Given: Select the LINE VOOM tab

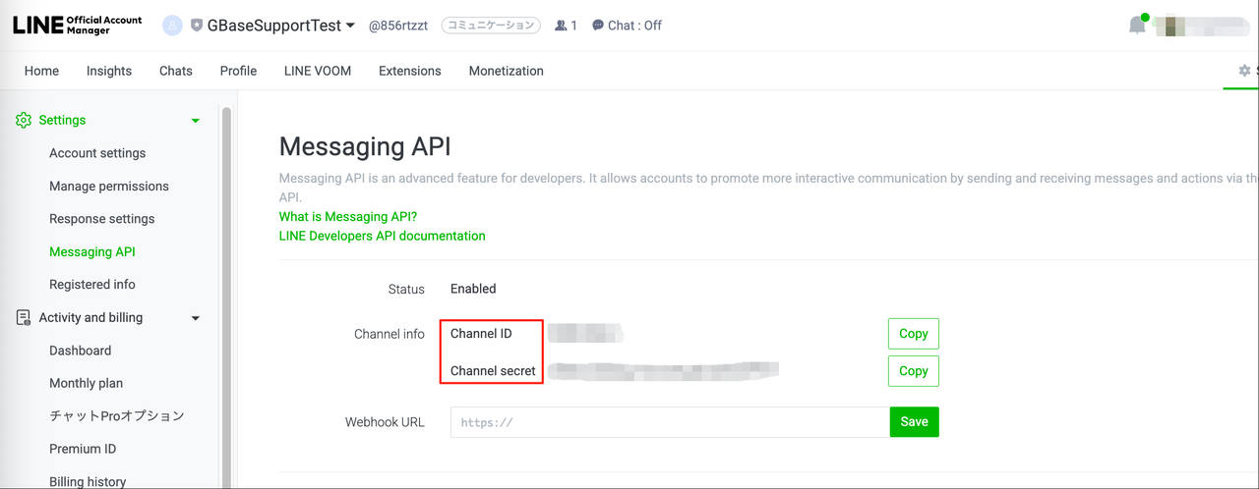Looking at the screenshot, I should 318,71.
